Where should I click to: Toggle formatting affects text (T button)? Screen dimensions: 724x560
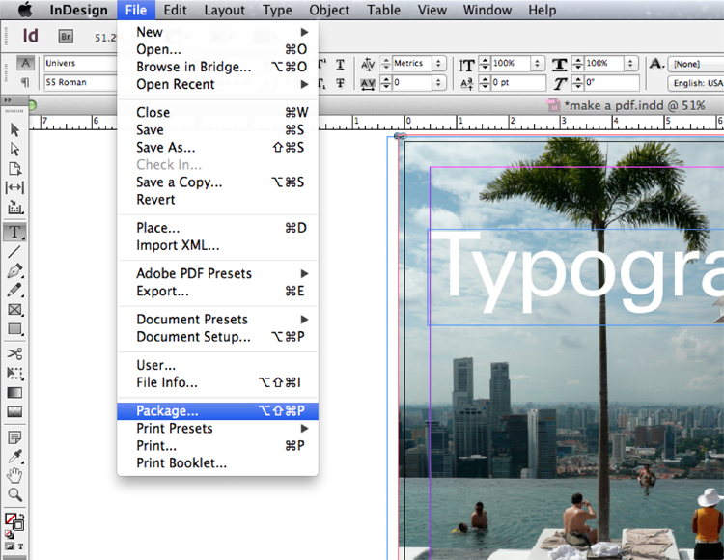[21, 546]
